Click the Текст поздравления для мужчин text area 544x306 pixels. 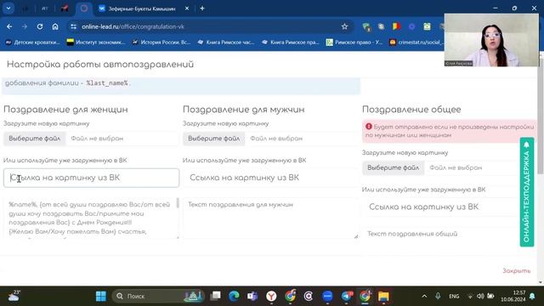click(x=270, y=218)
